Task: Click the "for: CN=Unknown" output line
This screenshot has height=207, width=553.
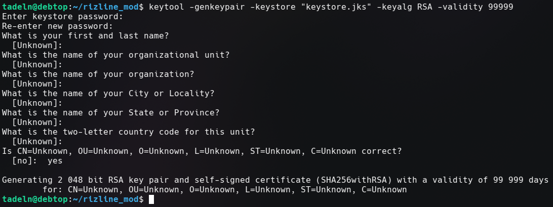Action: tap(225, 190)
